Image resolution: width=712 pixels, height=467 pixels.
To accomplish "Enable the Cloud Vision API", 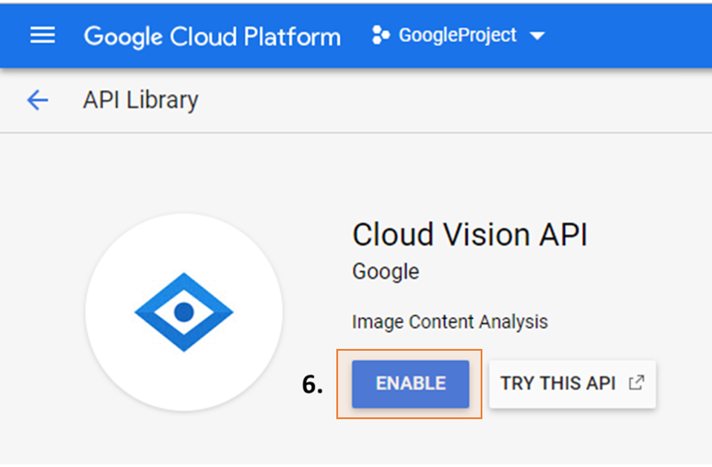I will [x=410, y=384].
